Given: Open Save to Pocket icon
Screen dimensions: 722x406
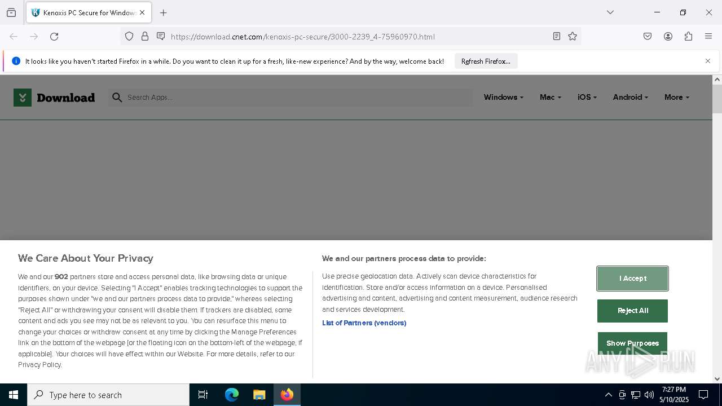Looking at the screenshot, I should point(648,37).
